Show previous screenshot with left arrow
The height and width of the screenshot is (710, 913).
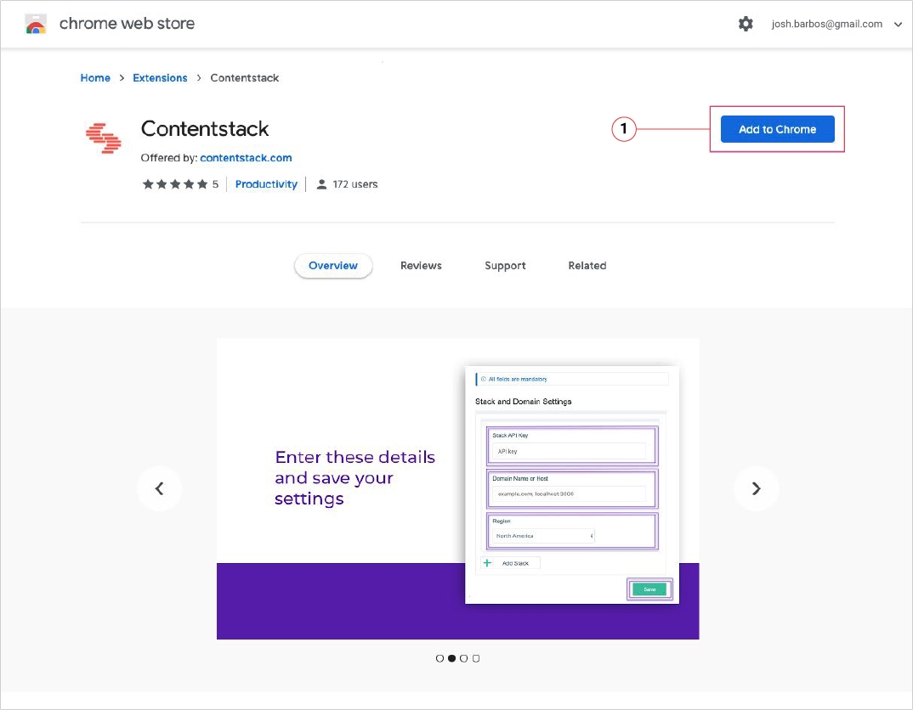click(x=160, y=488)
